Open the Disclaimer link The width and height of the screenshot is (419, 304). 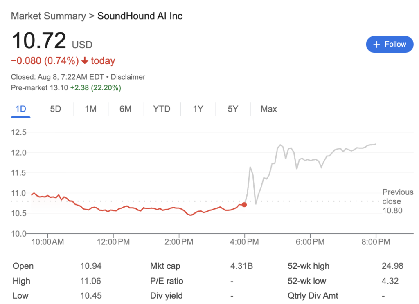pyautogui.click(x=128, y=77)
